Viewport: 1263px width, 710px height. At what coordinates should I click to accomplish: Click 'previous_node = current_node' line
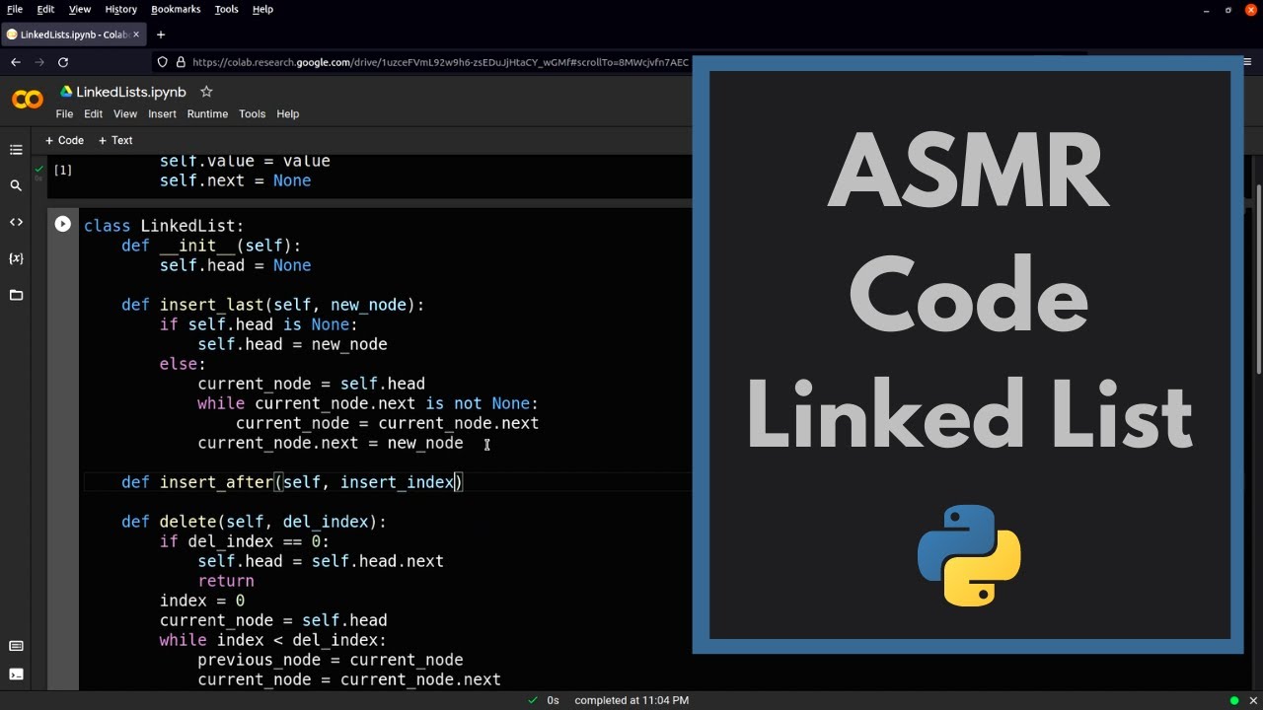[x=330, y=660]
